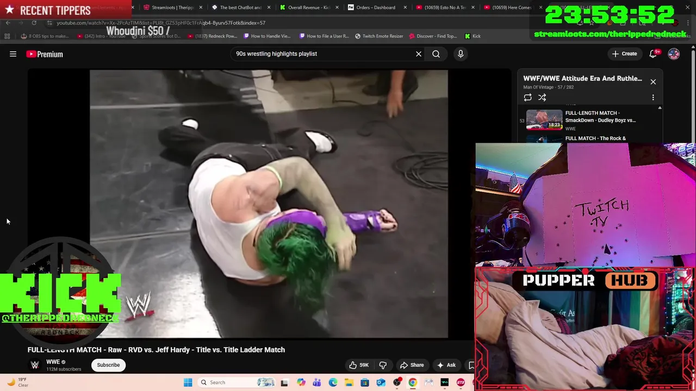Open the game controller app on taskbar

(x=429, y=382)
